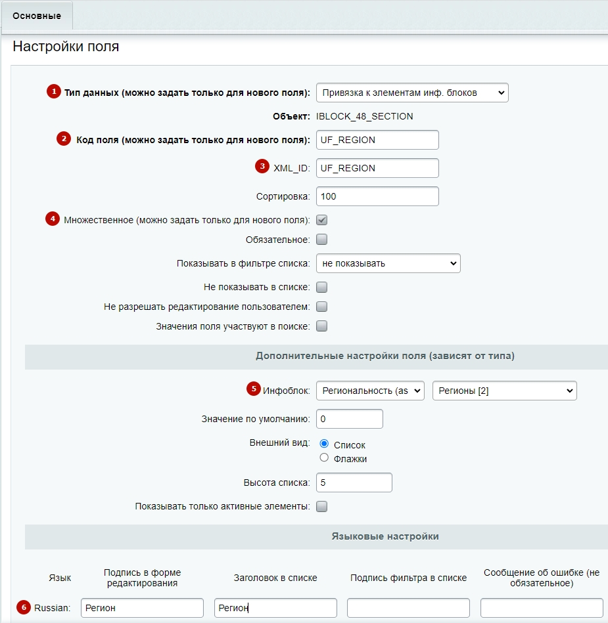
Task: Click the red number 3 marker near XML_ID
Action: coord(262,167)
